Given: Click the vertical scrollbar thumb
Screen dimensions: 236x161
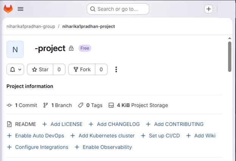Looking at the screenshot, I should [x=230, y=57].
